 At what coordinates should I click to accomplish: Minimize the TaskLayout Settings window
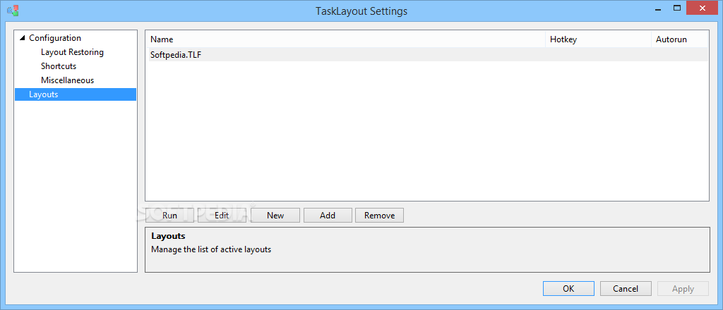click(657, 8)
